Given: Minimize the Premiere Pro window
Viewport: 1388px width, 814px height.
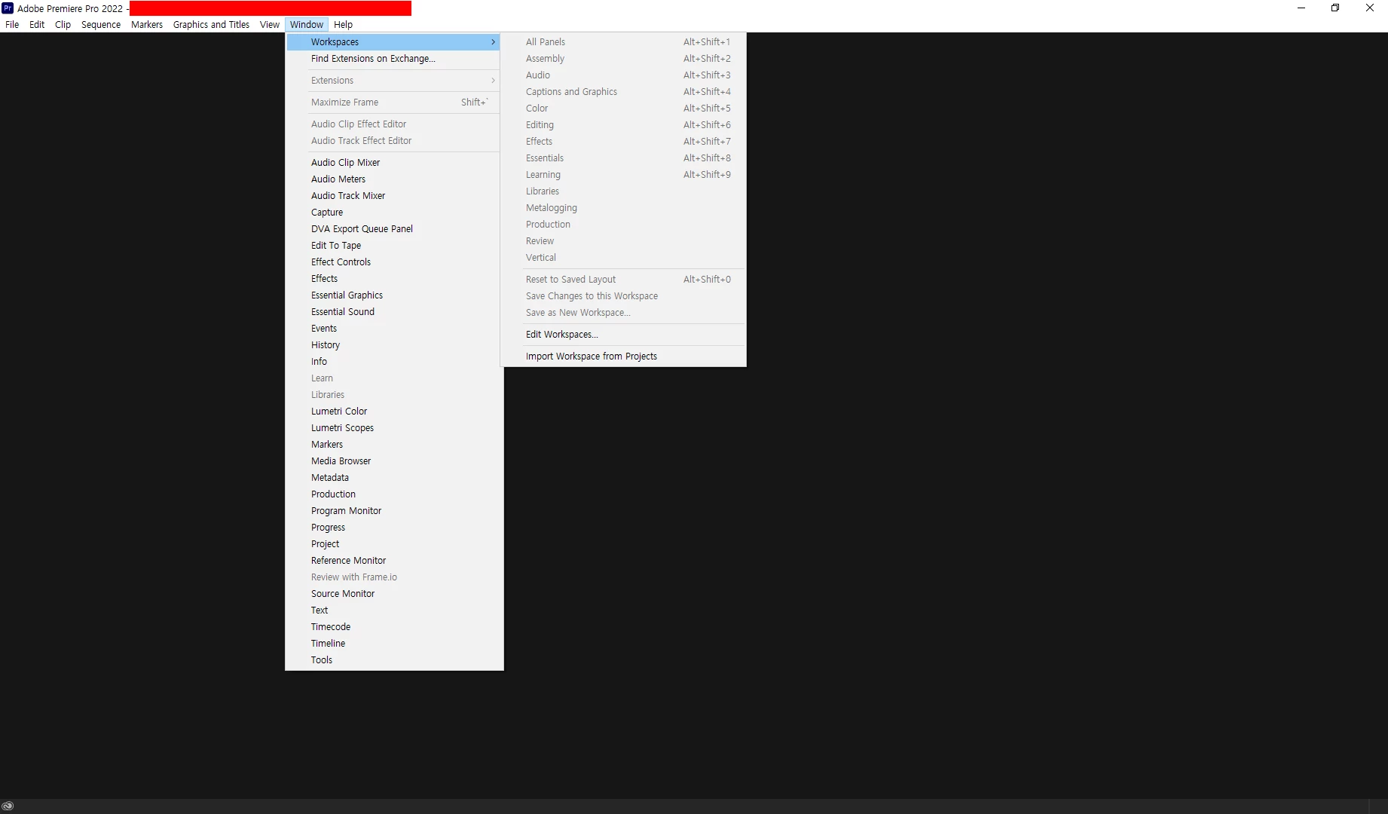Looking at the screenshot, I should (x=1301, y=8).
